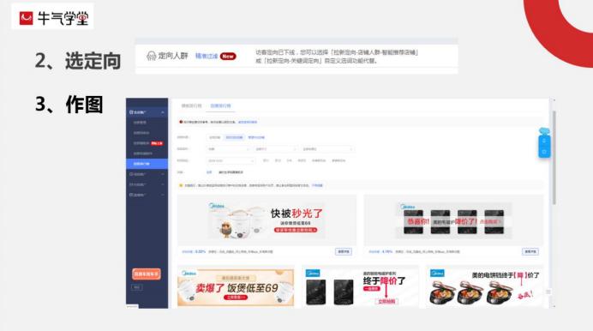Select the sidebar sub-item above the highlighted one
Image resolution: width=593 pixels, height=331 pixels.
pyautogui.click(x=142, y=153)
